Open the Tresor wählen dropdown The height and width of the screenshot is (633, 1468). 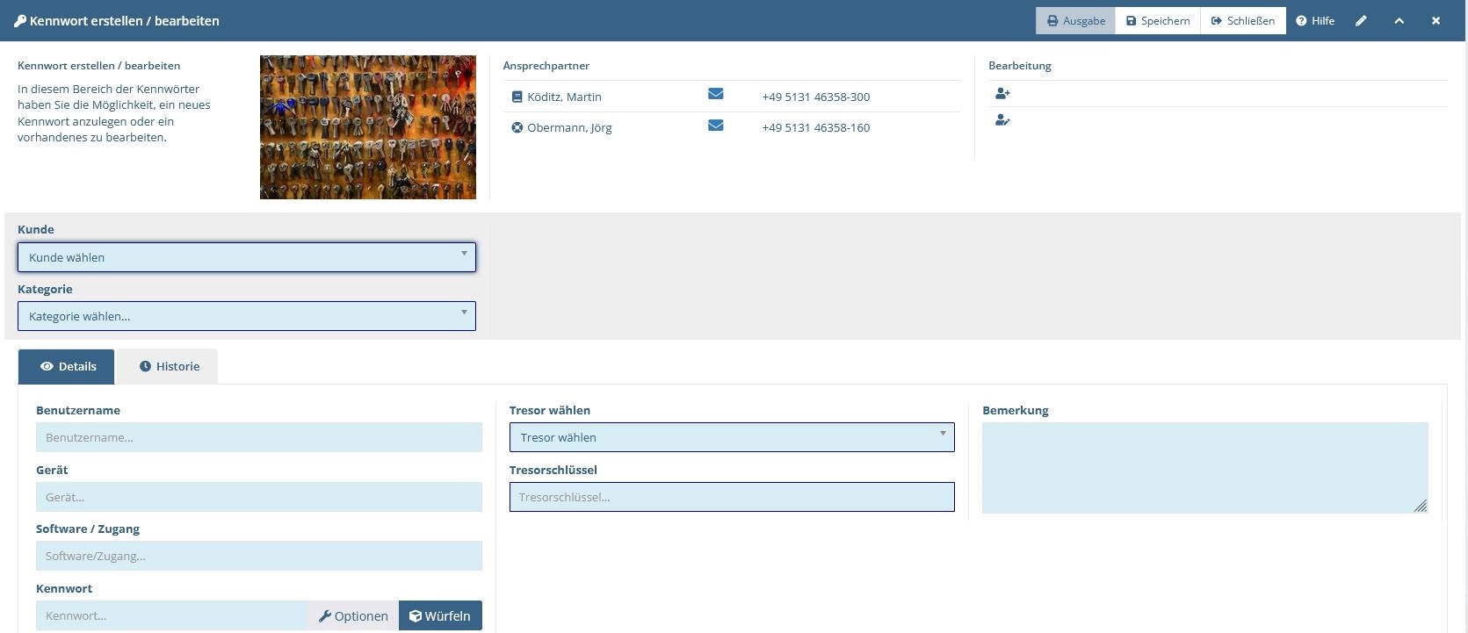[732, 437]
